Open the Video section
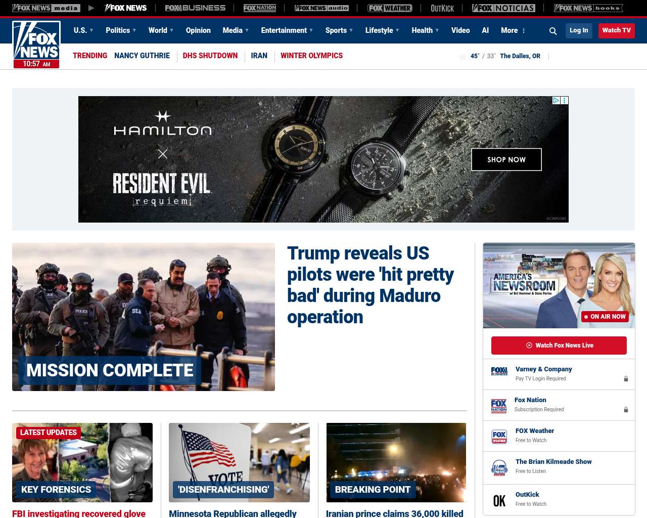The height and width of the screenshot is (518, 647). tap(460, 30)
